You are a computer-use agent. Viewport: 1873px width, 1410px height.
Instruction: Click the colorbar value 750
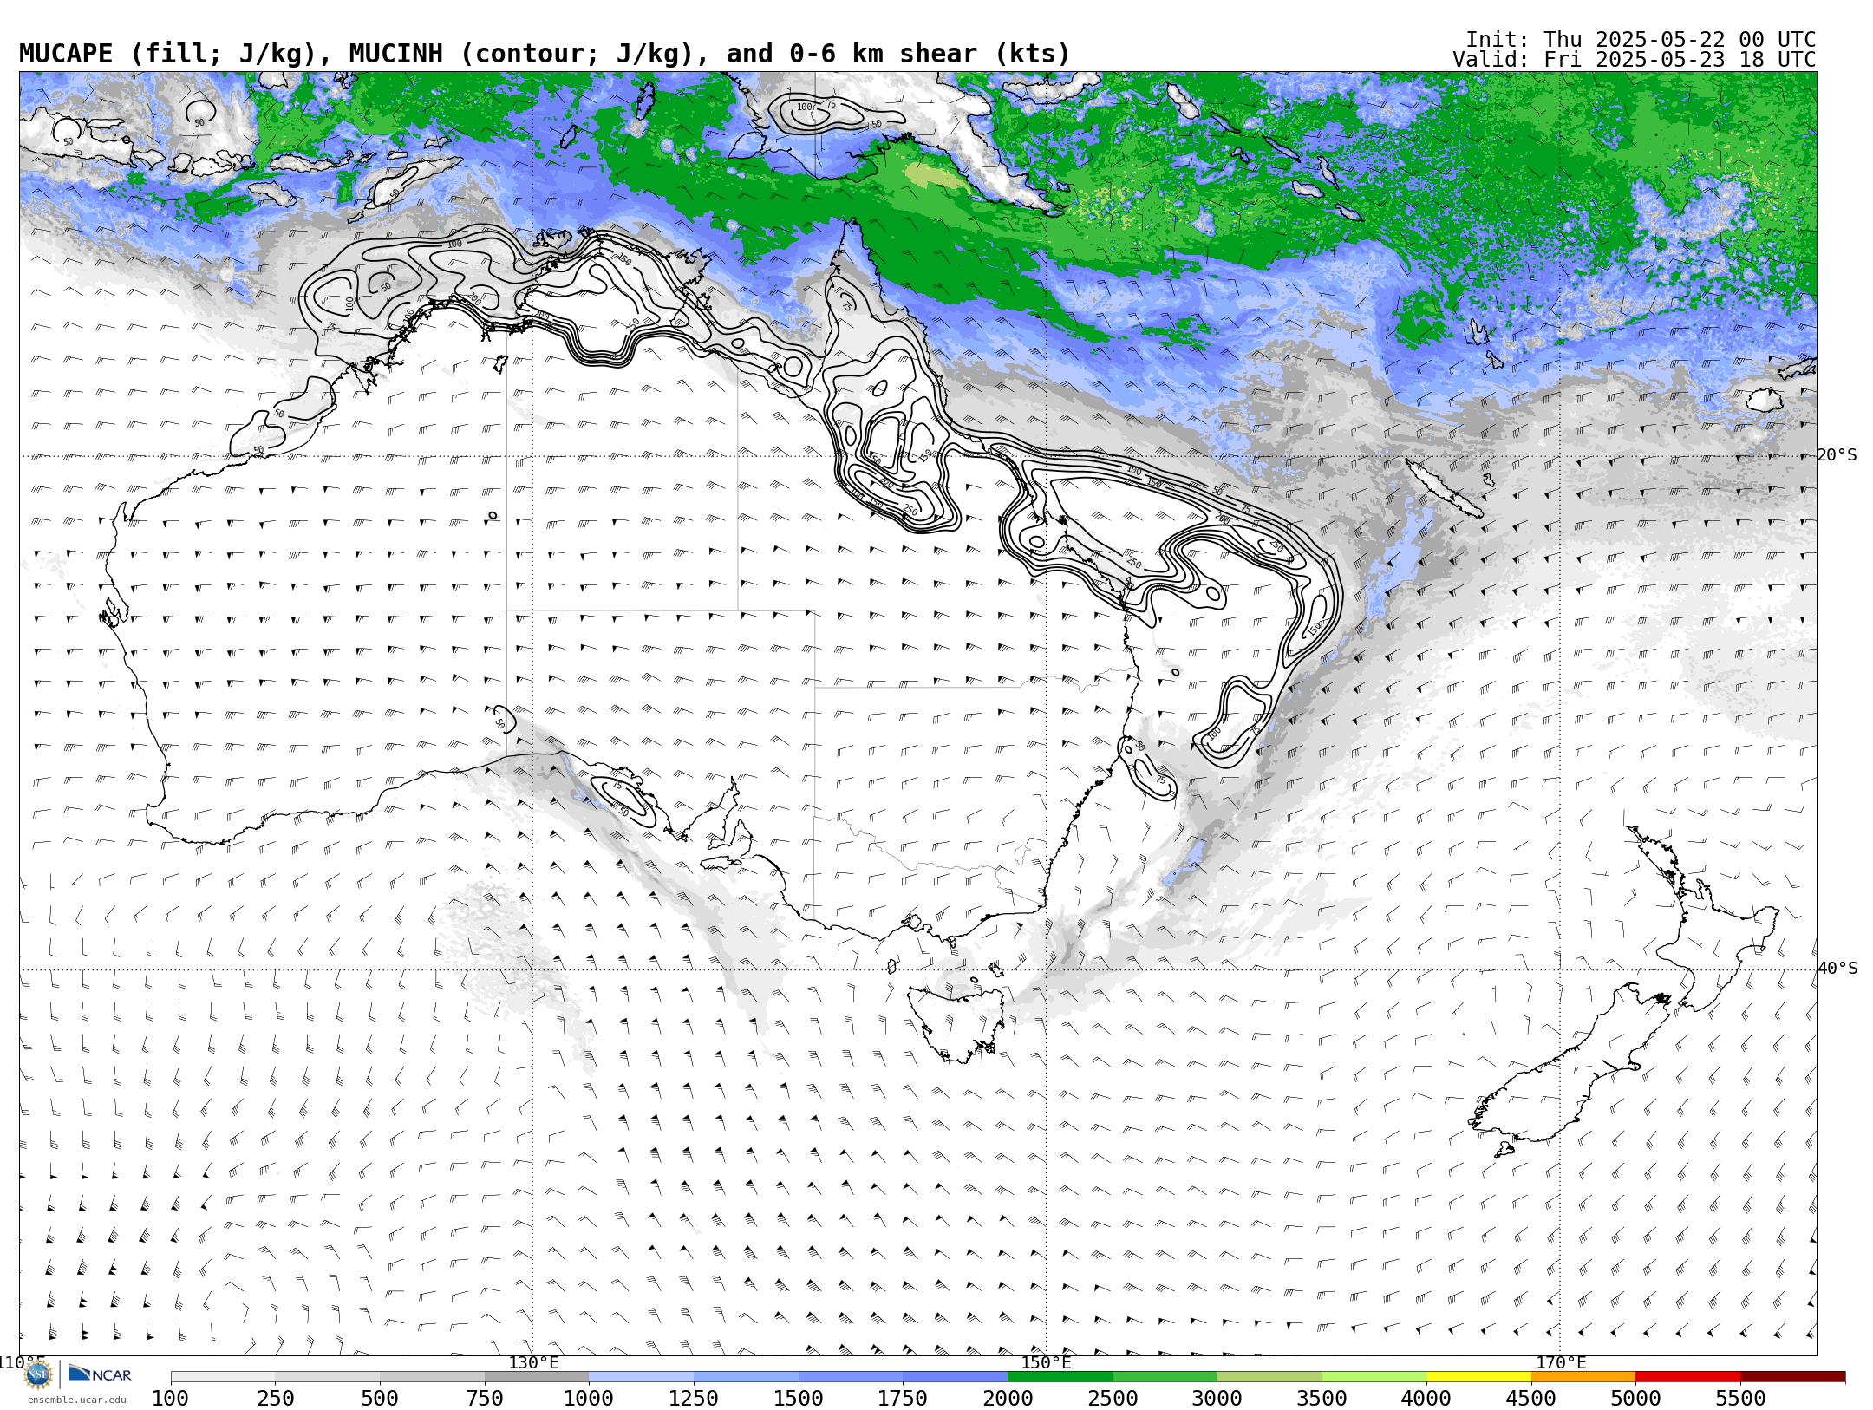tap(485, 1399)
